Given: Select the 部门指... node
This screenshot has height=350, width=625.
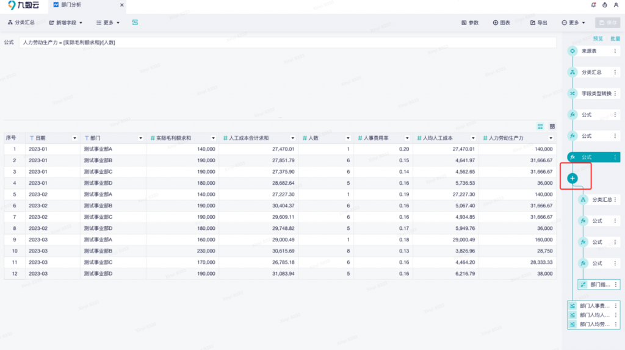Looking at the screenshot, I should [x=599, y=284].
